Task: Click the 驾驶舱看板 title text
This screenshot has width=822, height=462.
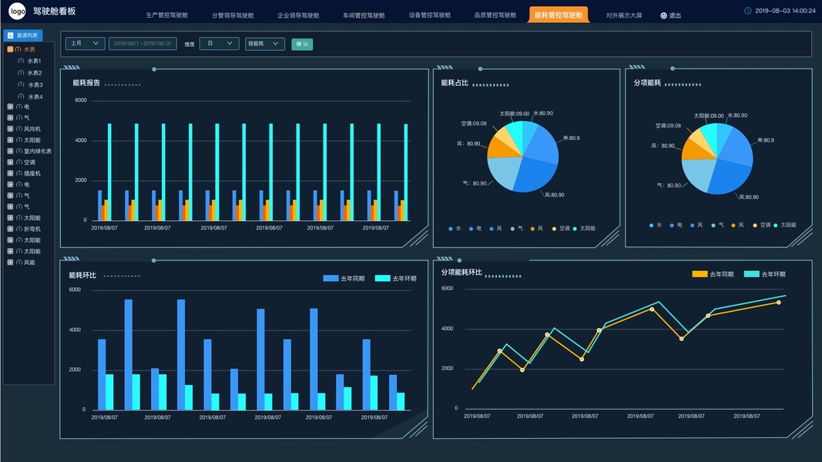Action: coord(55,11)
